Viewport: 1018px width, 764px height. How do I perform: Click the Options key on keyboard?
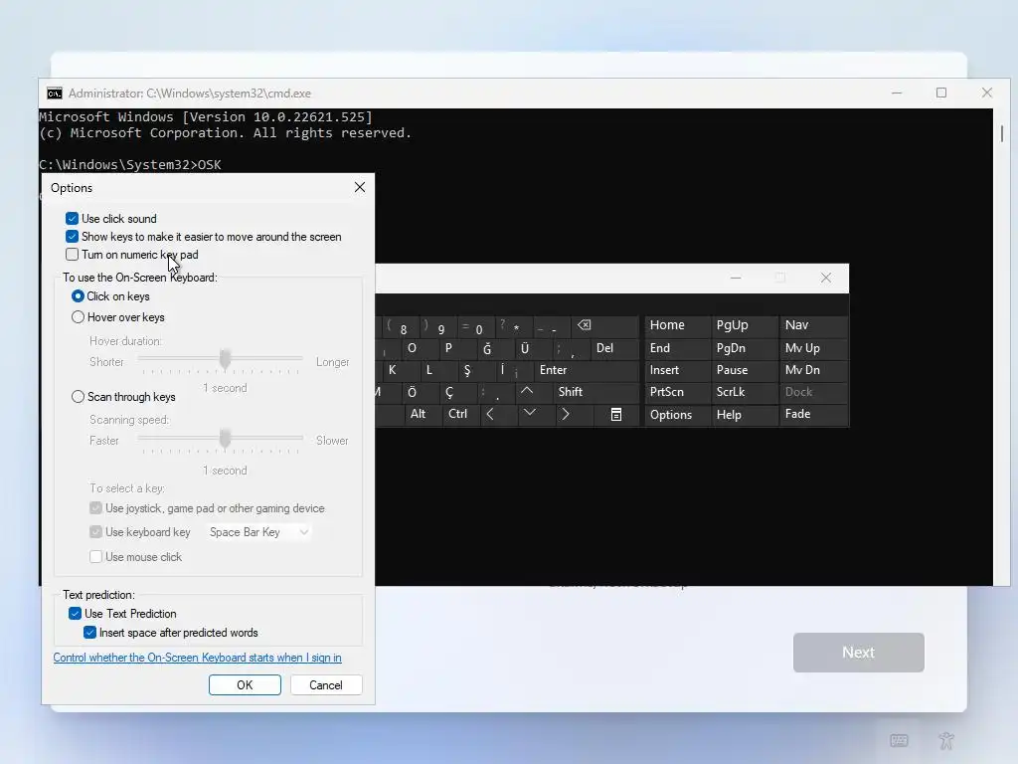676,415
